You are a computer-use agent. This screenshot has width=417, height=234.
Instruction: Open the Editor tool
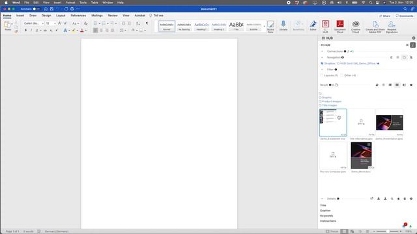[x=313, y=25]
